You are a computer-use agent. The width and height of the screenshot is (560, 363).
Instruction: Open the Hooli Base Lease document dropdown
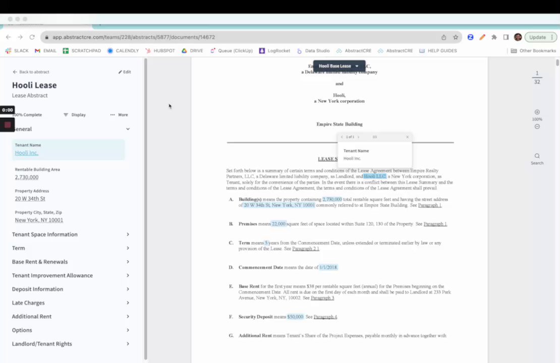tap(339, 66)
